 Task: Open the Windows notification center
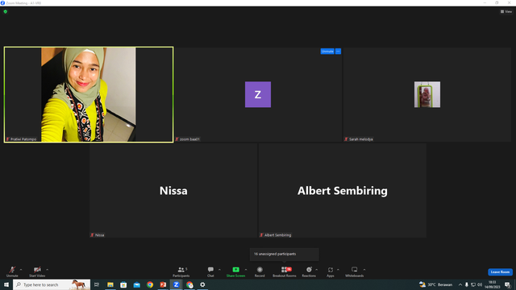(x=507, y=284)
